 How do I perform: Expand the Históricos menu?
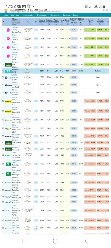click(x=55, y=15)
